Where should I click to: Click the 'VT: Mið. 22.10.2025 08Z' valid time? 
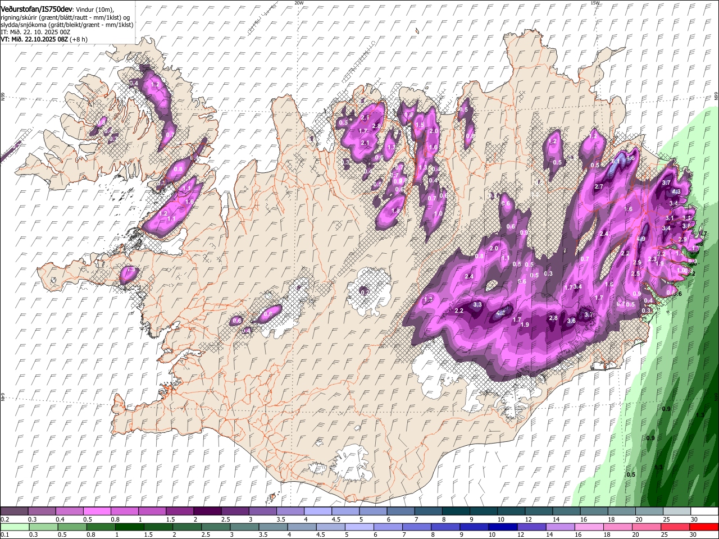tap(34, 39)
